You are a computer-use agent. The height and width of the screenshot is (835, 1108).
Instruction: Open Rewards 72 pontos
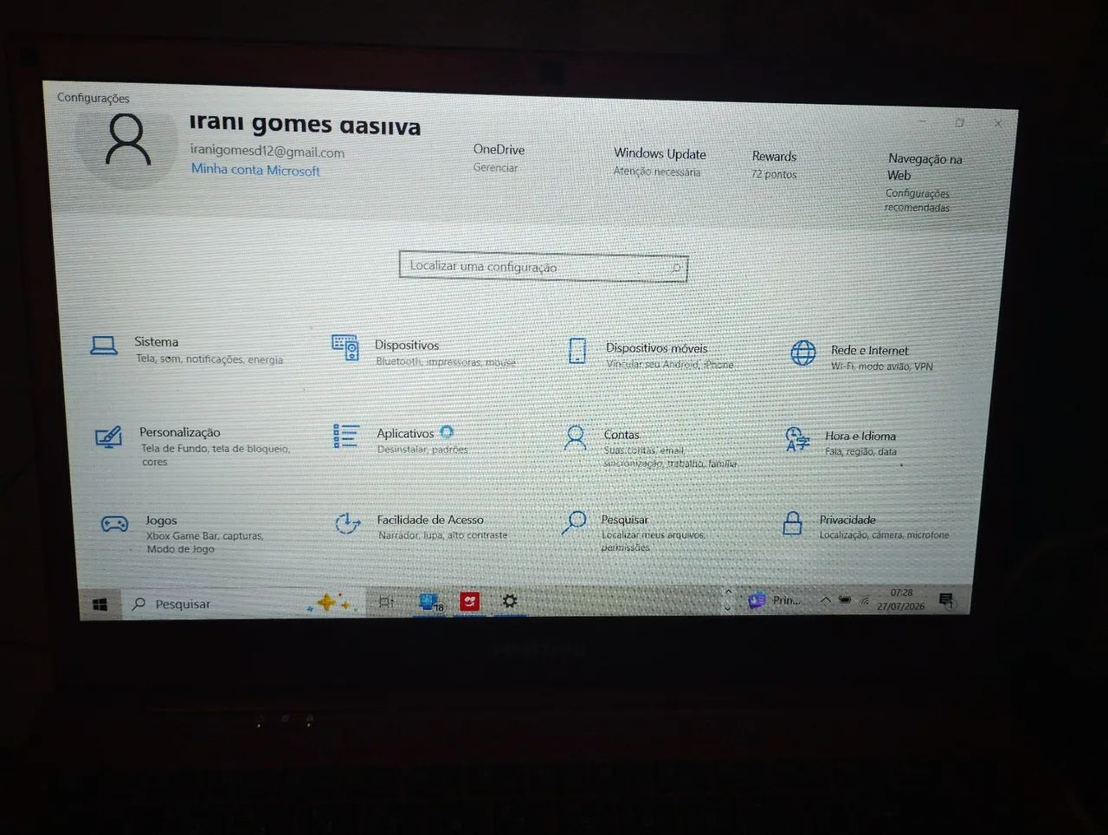pos(774,165)
